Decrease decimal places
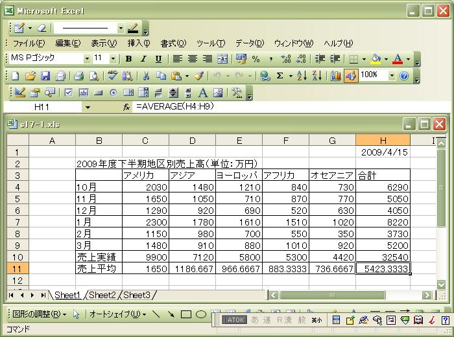 [301, 59]
